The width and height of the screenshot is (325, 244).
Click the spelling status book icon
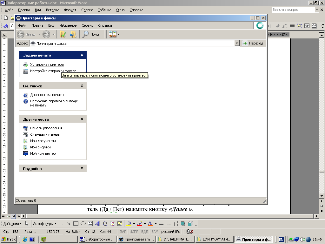click(x=190, y=232)
